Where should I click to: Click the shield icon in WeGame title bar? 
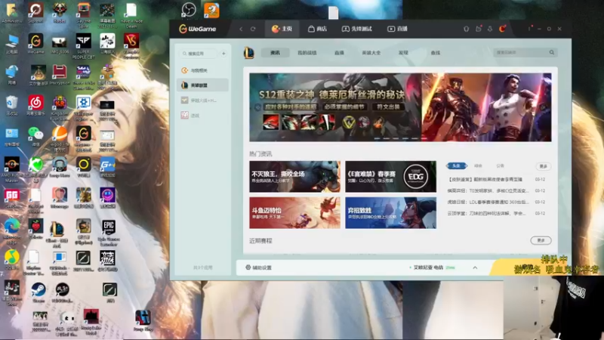466,29
